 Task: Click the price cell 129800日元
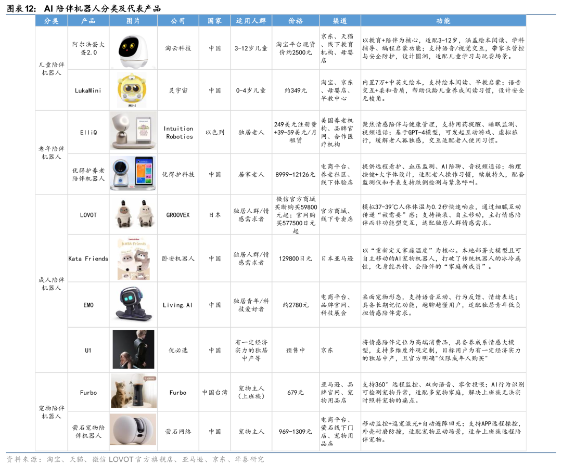(296, 258)
